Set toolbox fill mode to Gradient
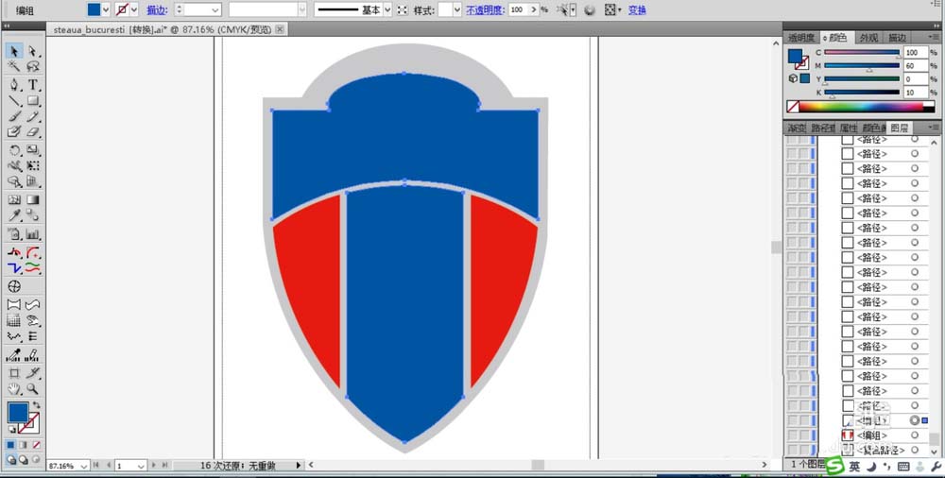Viewport: 945px width, 478px height. 25,445
